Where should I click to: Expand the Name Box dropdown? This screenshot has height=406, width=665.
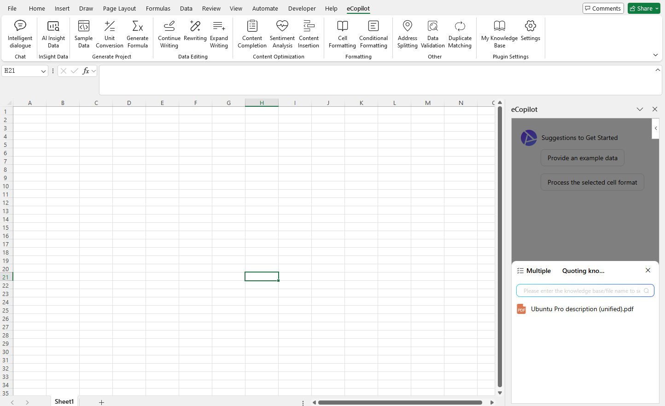(43, 71)
